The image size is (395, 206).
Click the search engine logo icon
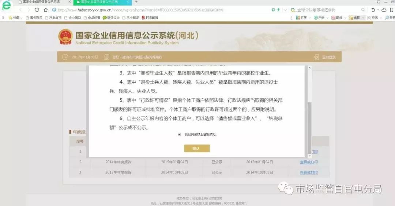pos(293,10)
